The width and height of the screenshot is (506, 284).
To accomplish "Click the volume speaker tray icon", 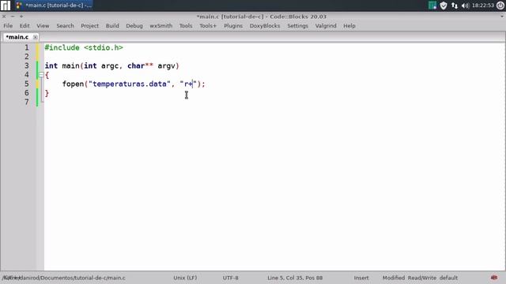I will point(465,6).
